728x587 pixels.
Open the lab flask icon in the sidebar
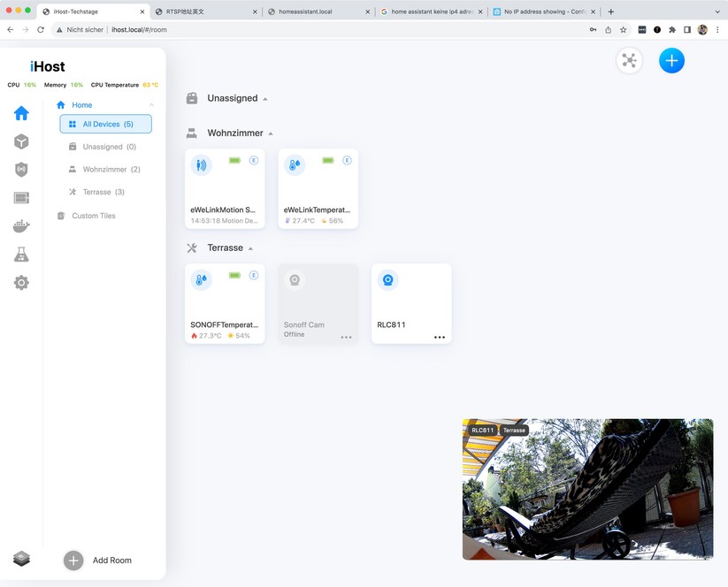click(x=21, y=255)
